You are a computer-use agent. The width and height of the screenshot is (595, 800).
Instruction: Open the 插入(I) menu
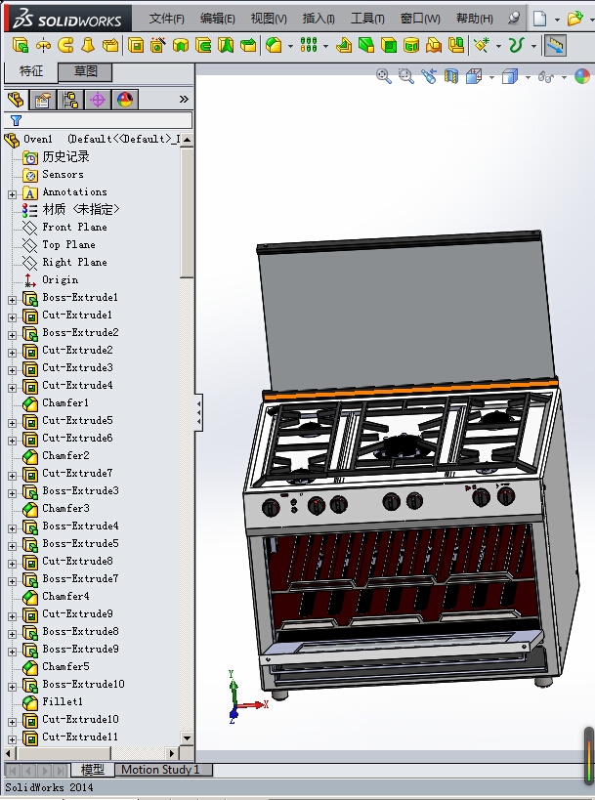(x=319, y=19)
